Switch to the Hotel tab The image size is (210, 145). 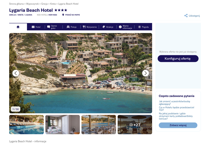click(36, 27)
